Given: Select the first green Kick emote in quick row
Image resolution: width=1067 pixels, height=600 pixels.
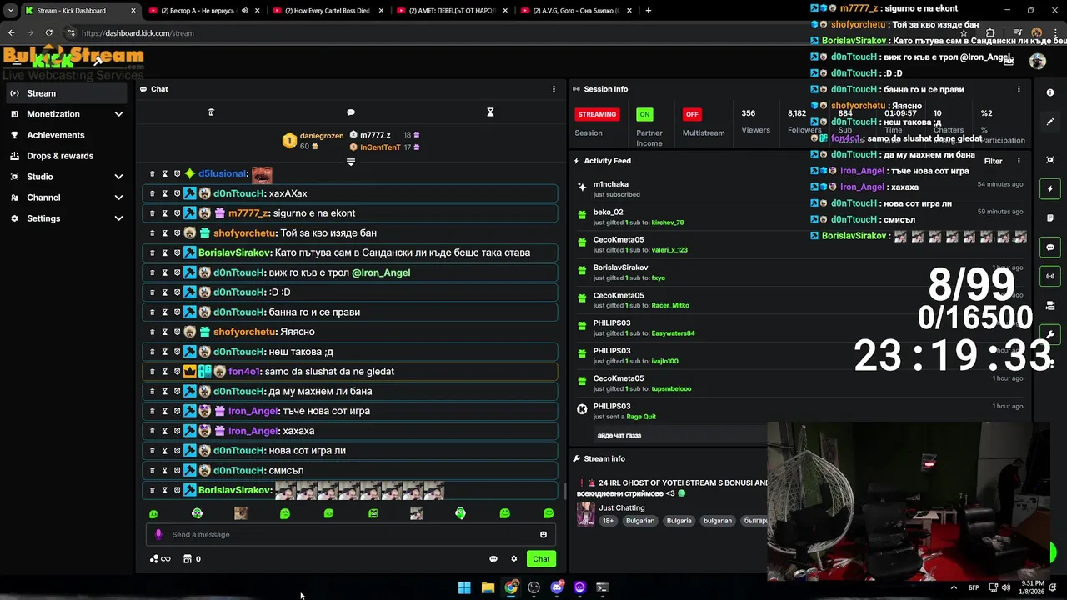Looking at the screenshot, I should click(153, 514).
